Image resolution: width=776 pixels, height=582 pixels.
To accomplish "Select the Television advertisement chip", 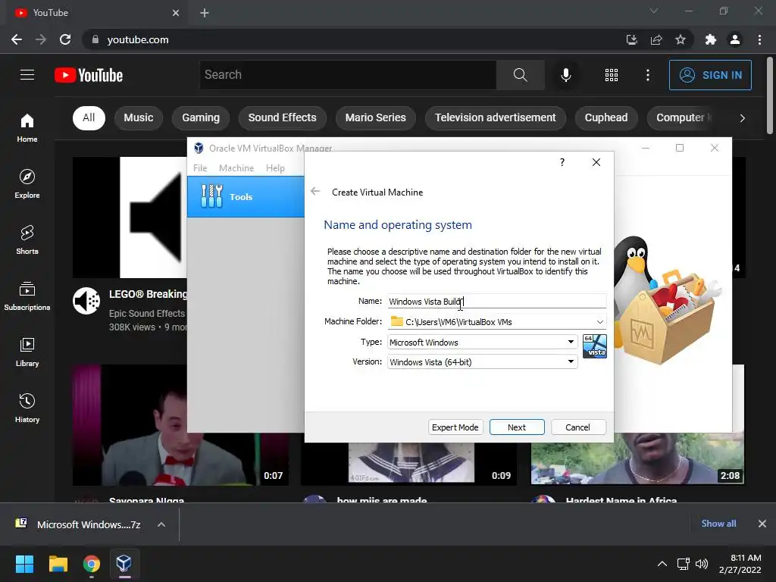I will click(496, 117).
